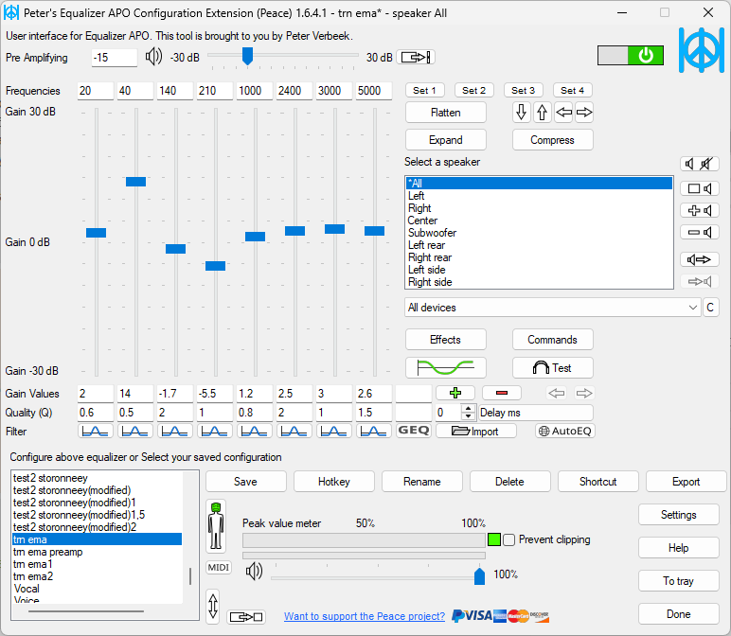
Task: Click the green-headed person figure icon
Action: click(216, 526)
